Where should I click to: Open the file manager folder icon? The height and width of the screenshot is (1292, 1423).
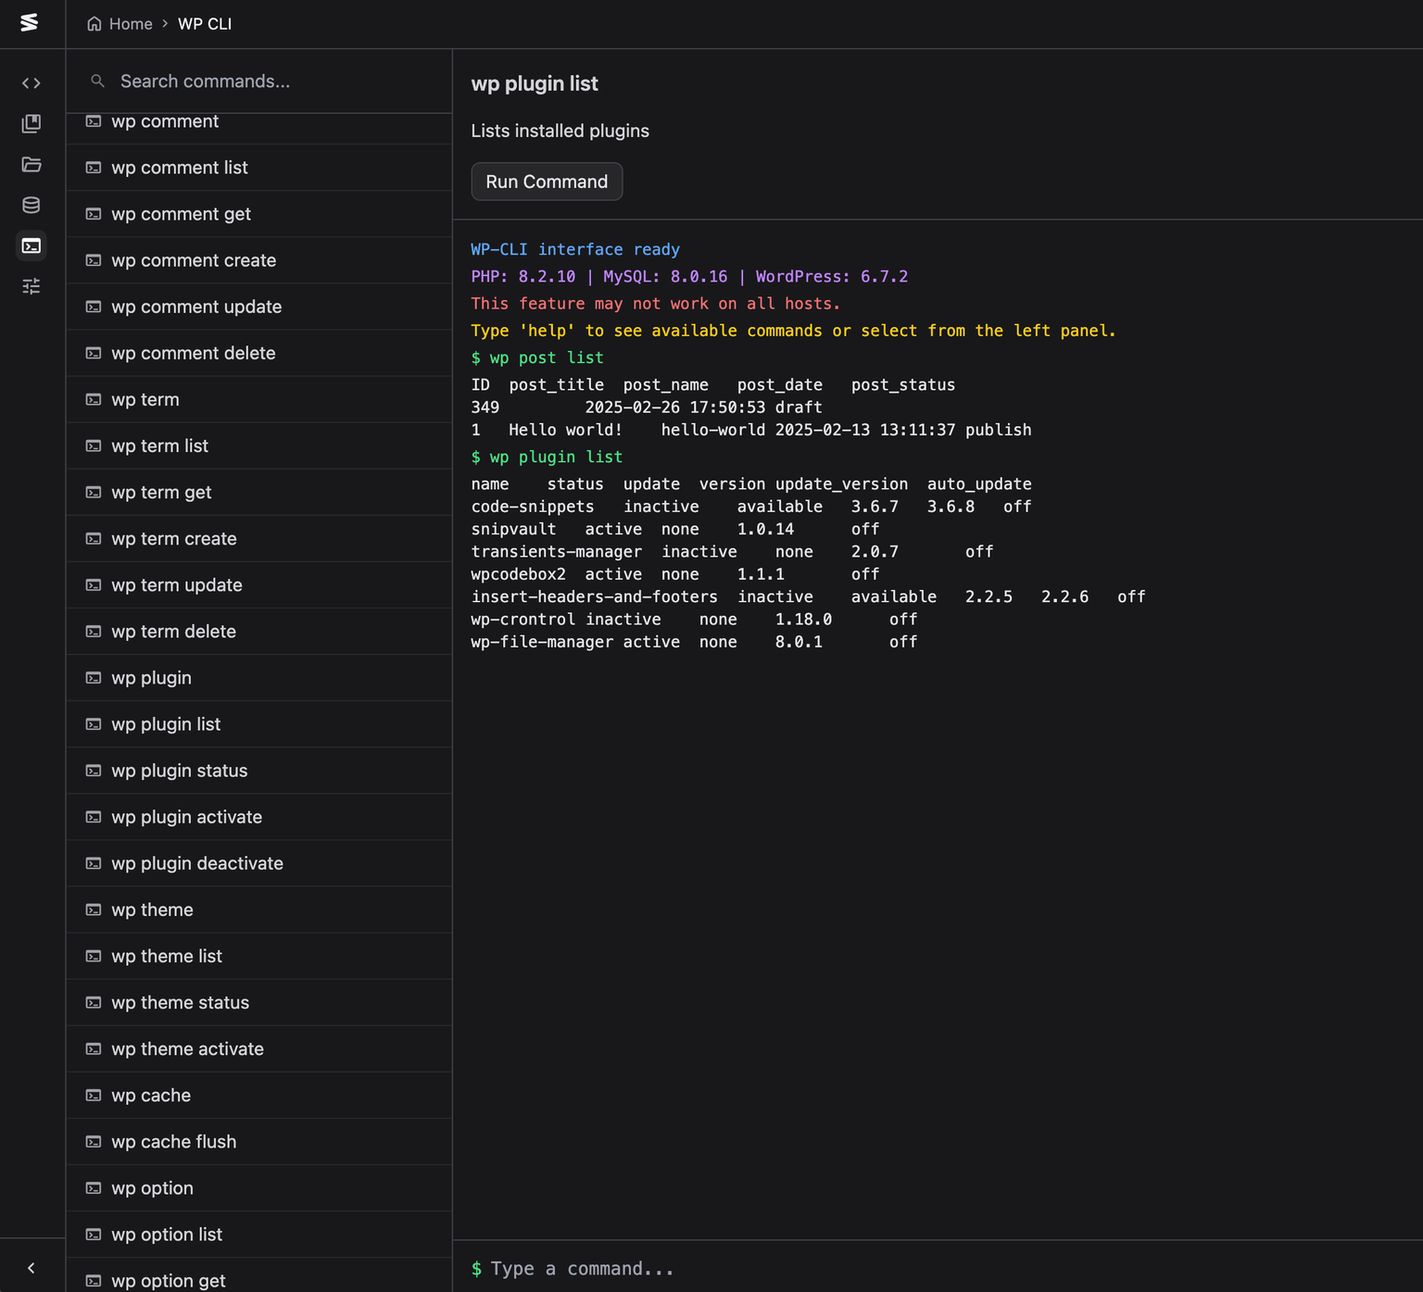31,164
